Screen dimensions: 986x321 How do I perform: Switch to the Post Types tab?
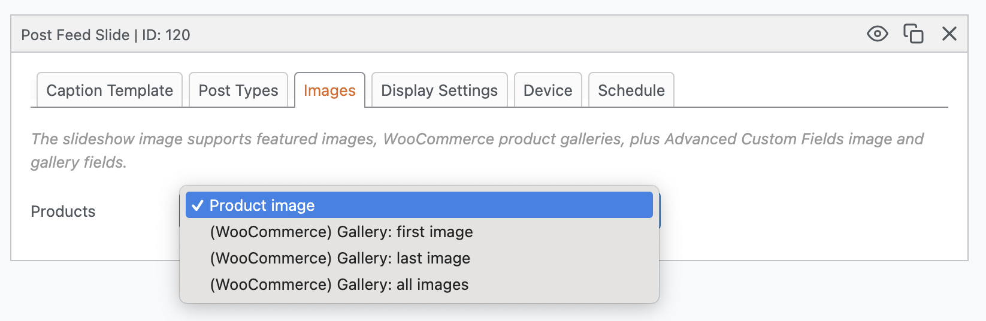(238, 90)
